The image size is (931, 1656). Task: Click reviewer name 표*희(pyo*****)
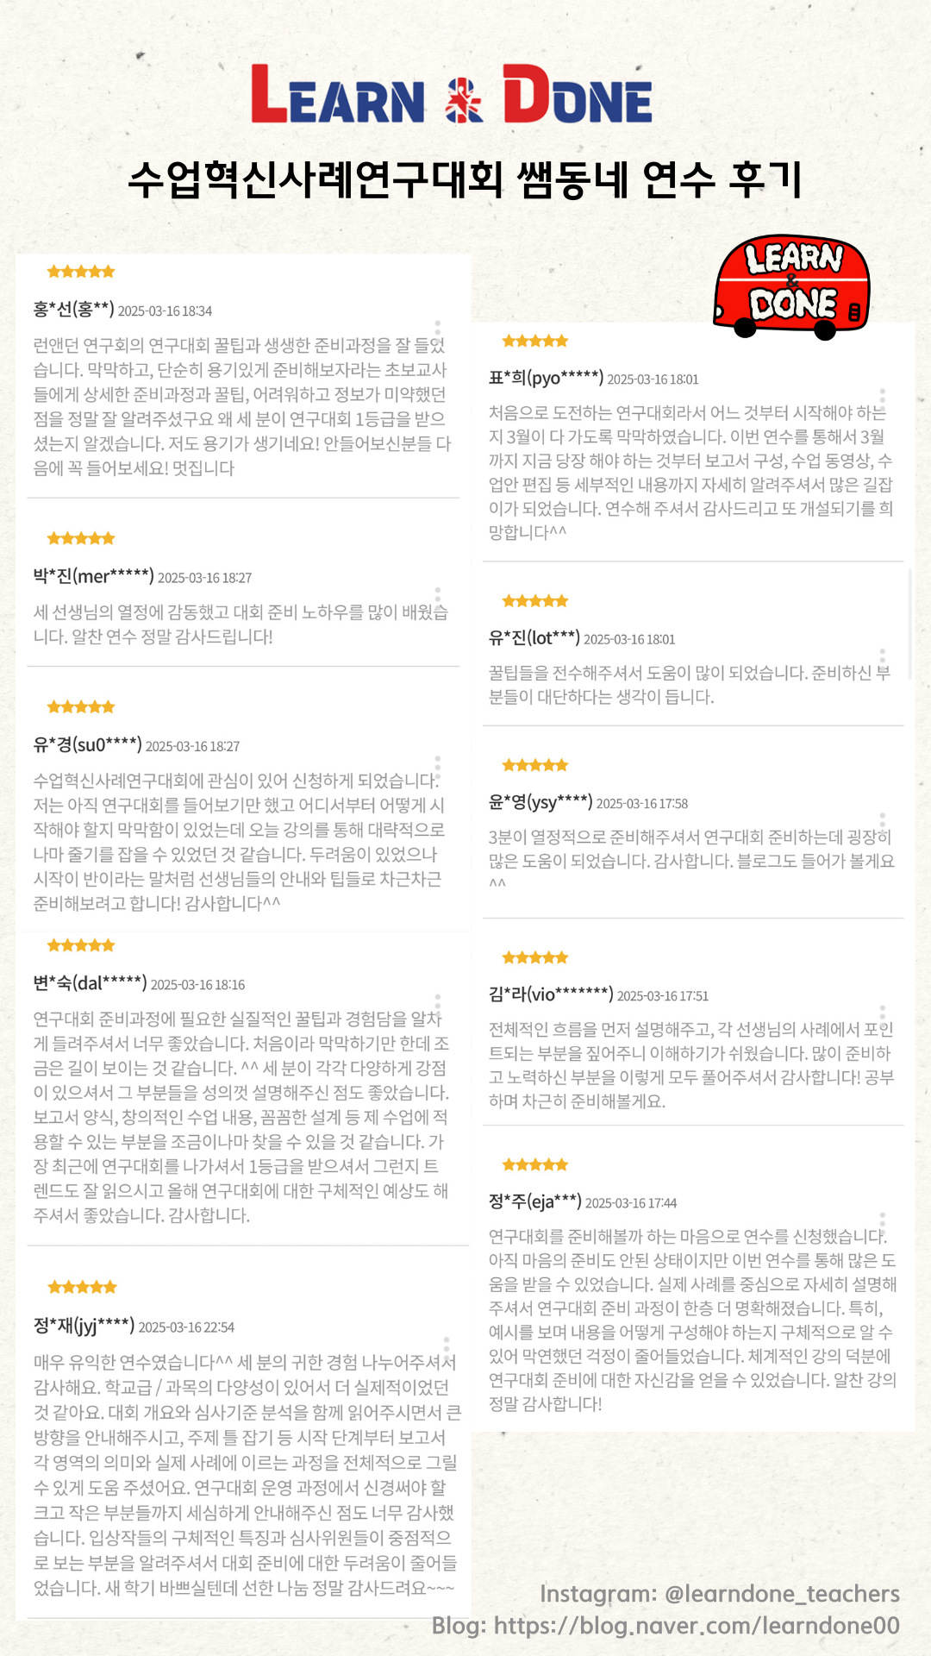(x=546, y=378)
